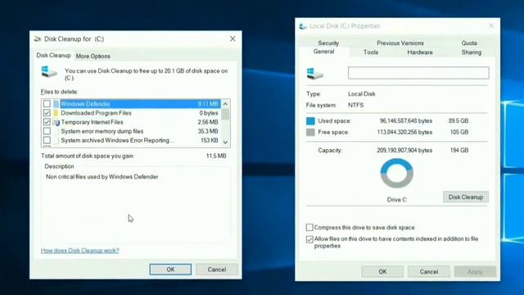Image resolution: width=524 pixels, height=295 pixels.
Task: Click the Local Disk Properties title bar icon
Action: click(303, 26)
